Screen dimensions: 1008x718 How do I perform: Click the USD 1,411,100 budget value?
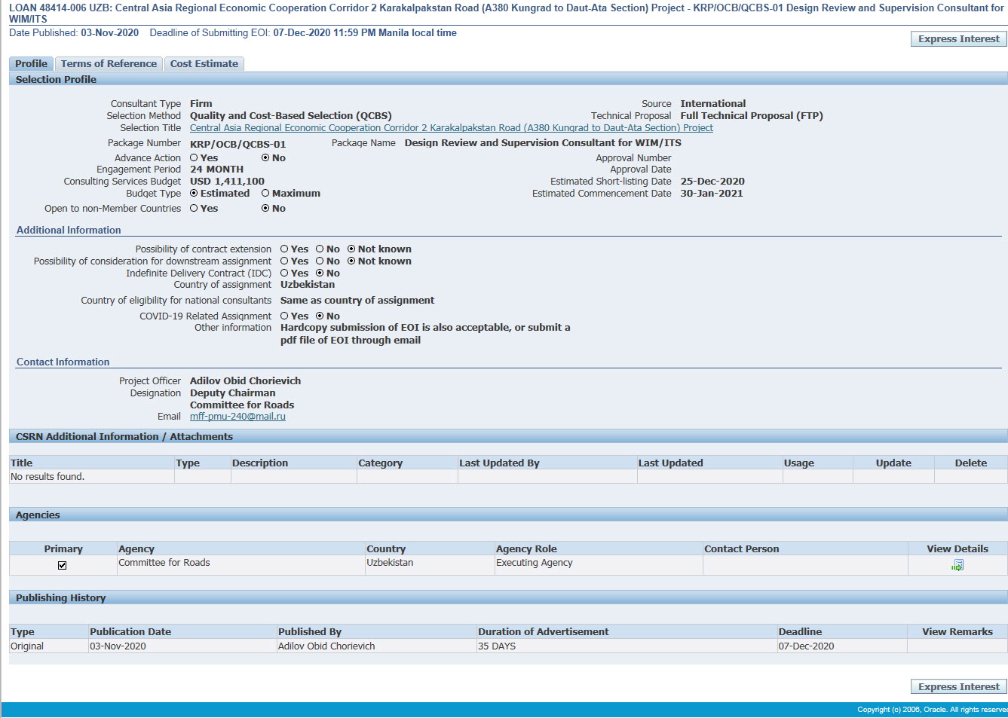coord(227,182)
